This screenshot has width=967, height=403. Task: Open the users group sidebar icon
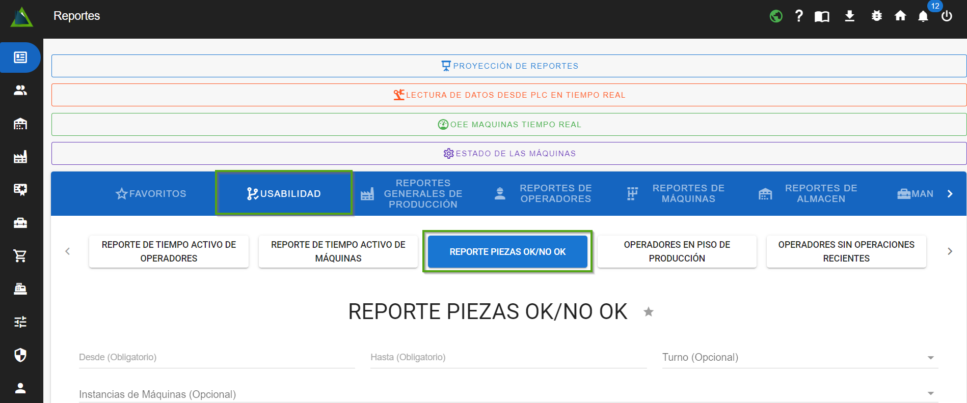pos(20,91)
